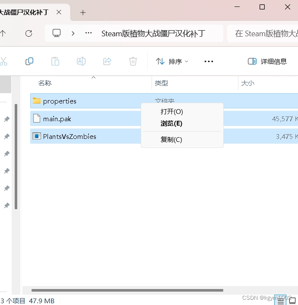The image size is (298, 305).
Task: Click the Paste clipboard icon
Action: 55,61
